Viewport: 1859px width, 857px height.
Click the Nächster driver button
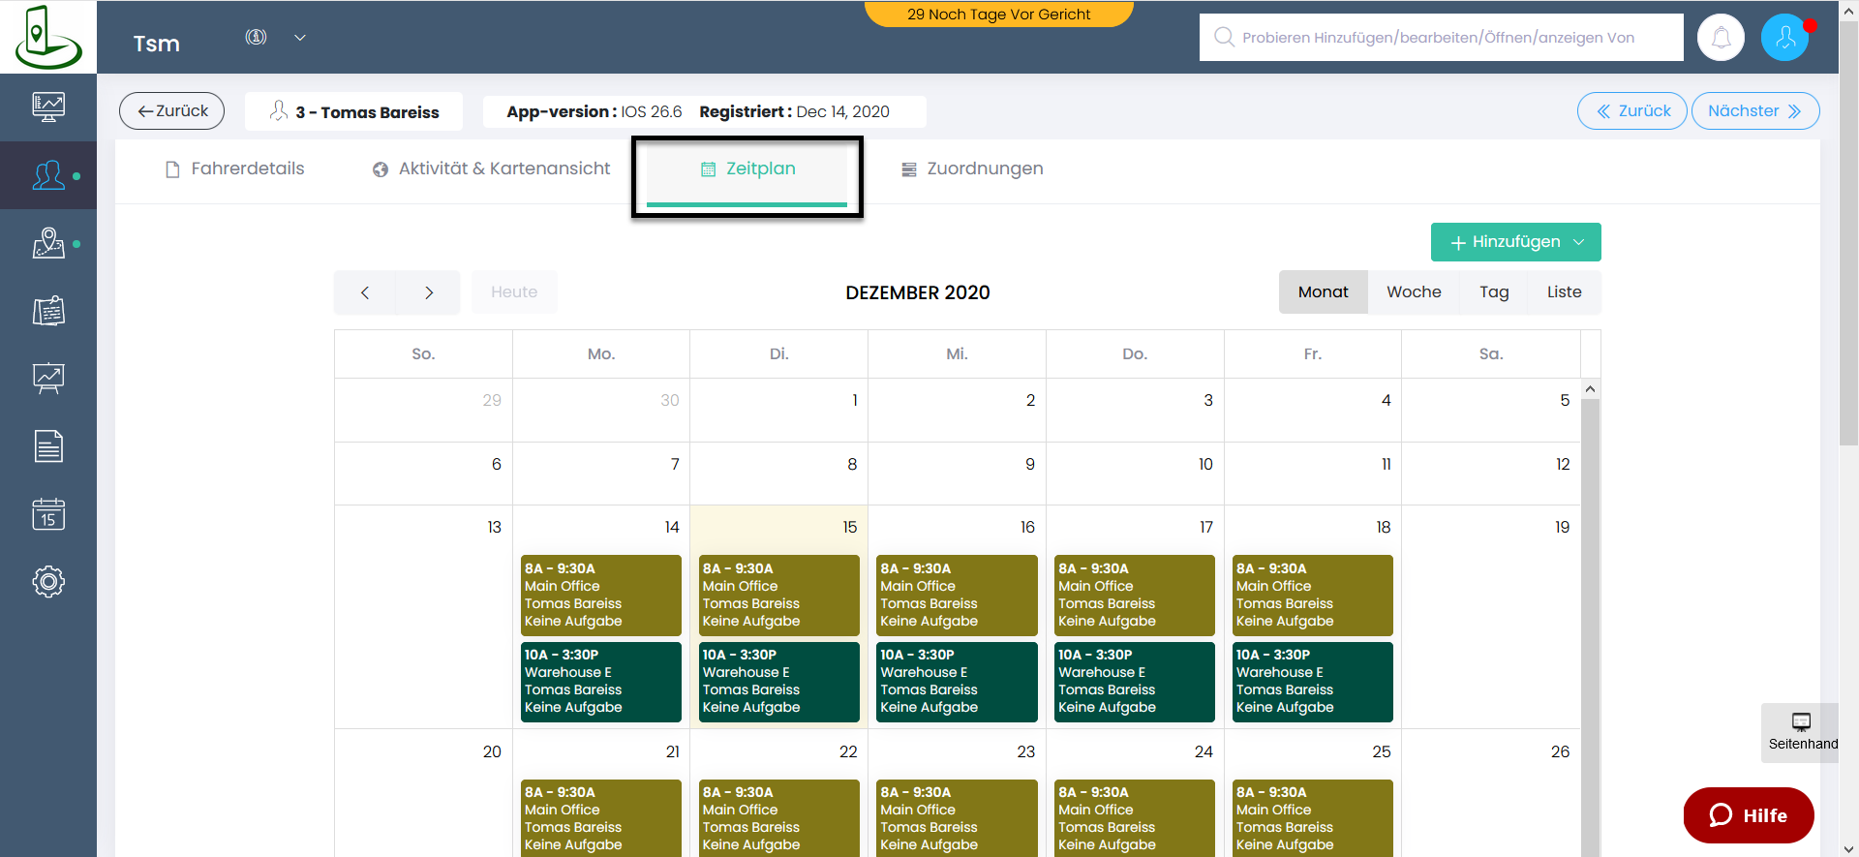click(x=1754, y=111)
